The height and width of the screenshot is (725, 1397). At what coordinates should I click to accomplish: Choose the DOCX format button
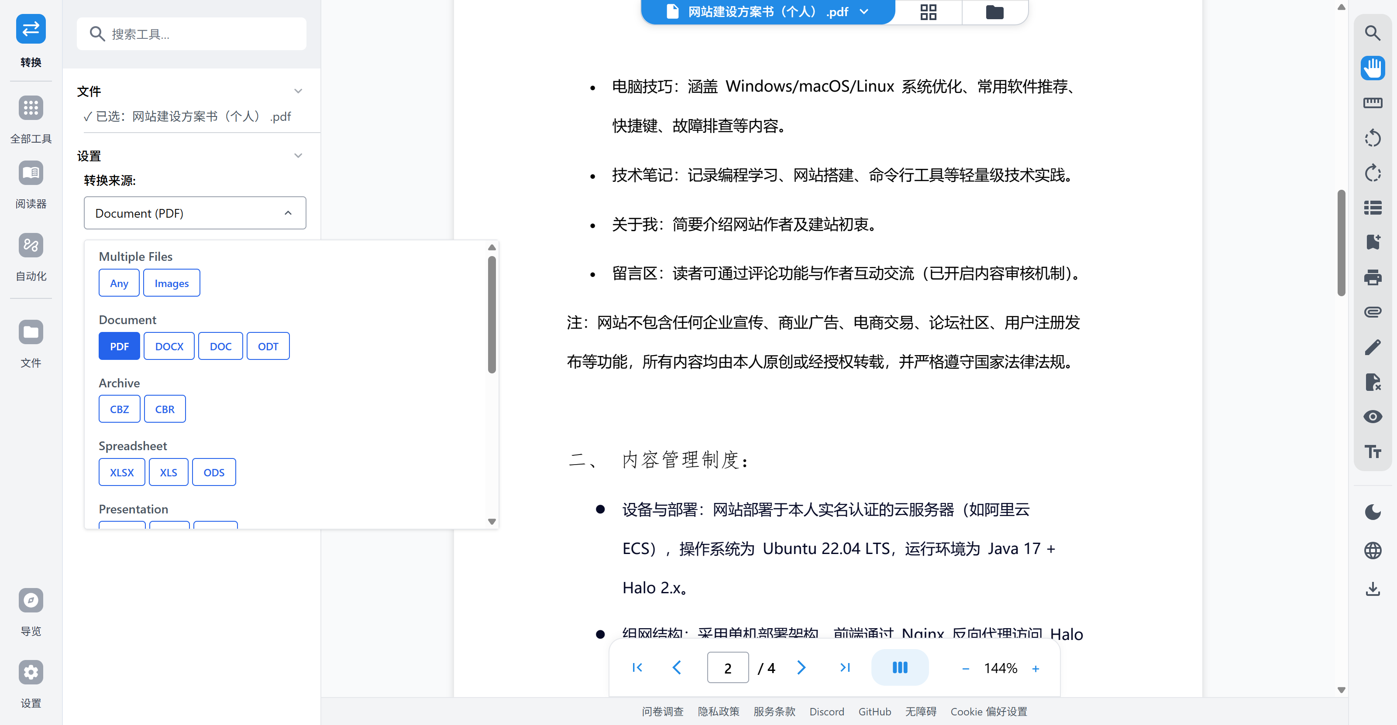point(169,346)
